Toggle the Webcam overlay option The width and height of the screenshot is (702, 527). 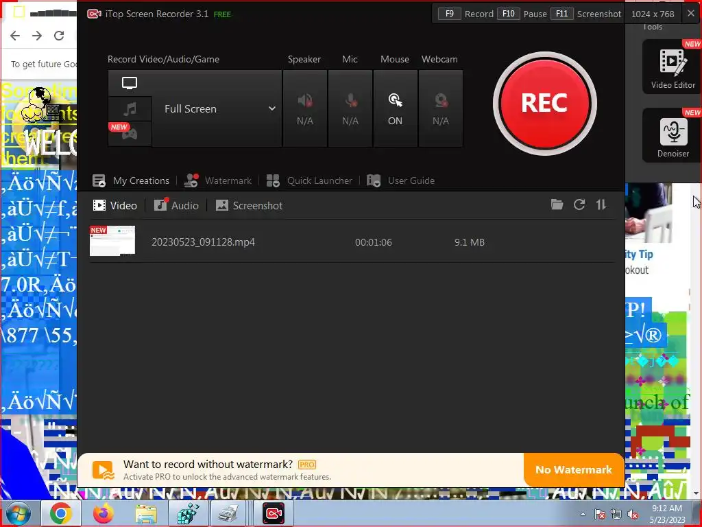(441, 108)
